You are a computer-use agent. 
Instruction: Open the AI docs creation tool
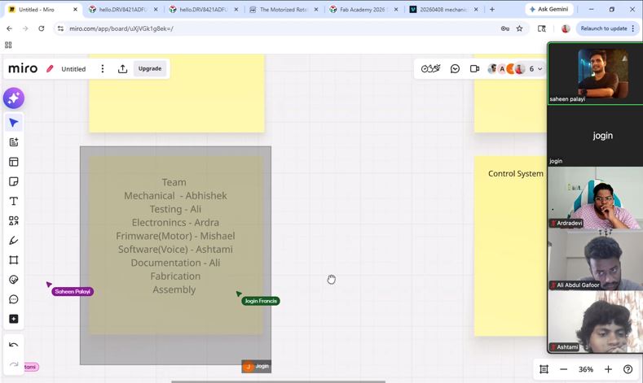tap(14, 142)
